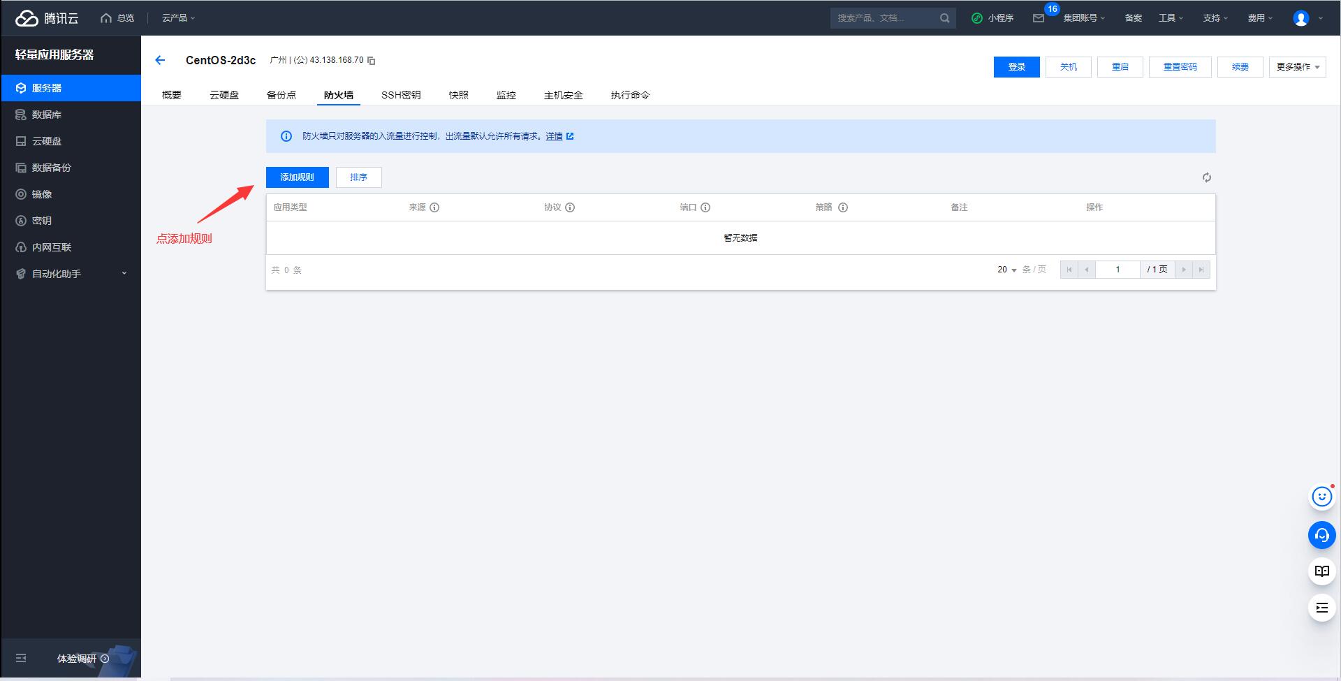The height and width of the screenshot is (681, 1341).
Task: Select 镜像 in the left sidebar
Action: [41, 194]
